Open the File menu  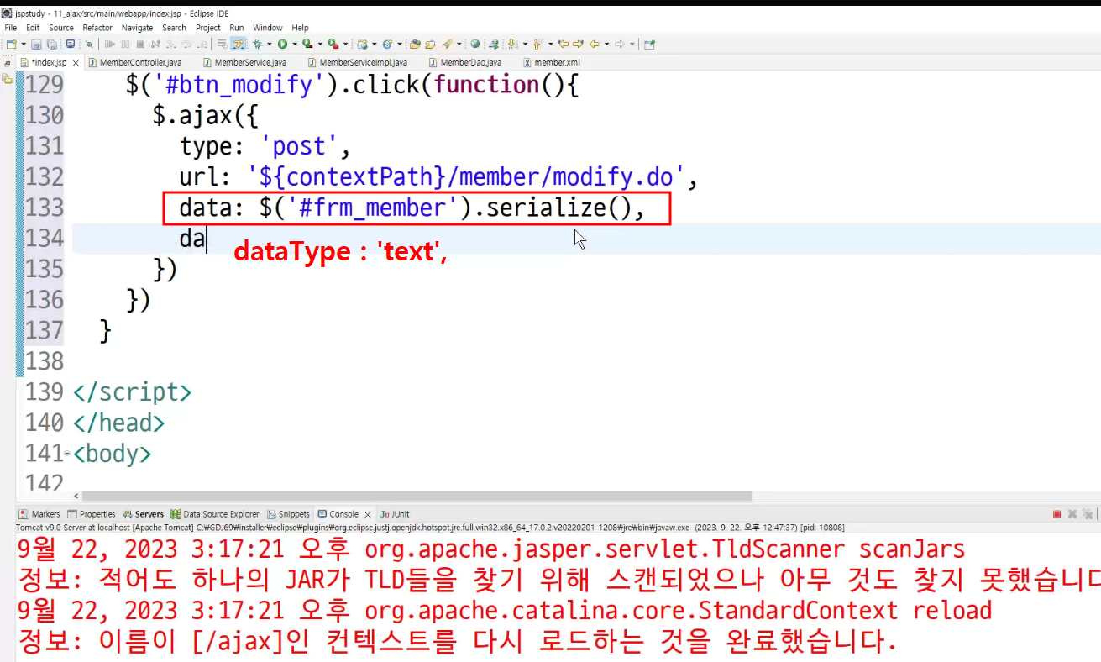tap(11, 28)
